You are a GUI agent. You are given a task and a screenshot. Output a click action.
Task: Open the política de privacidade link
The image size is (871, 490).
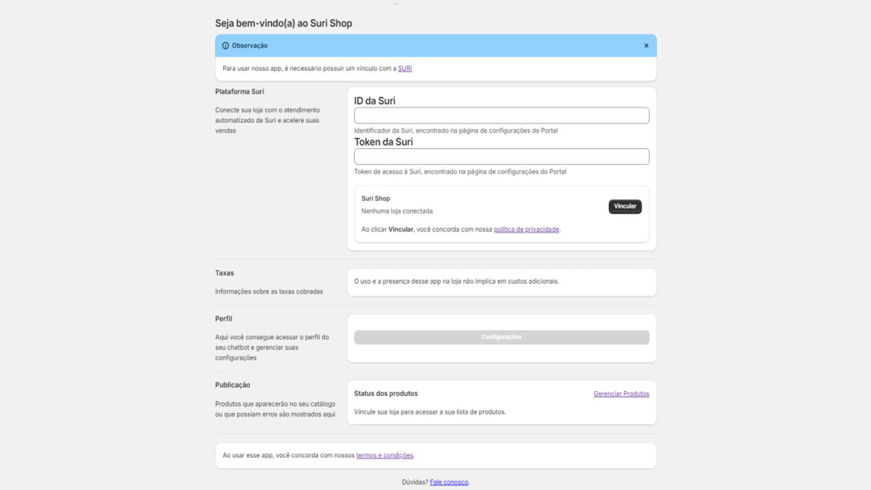coord(526,229)
